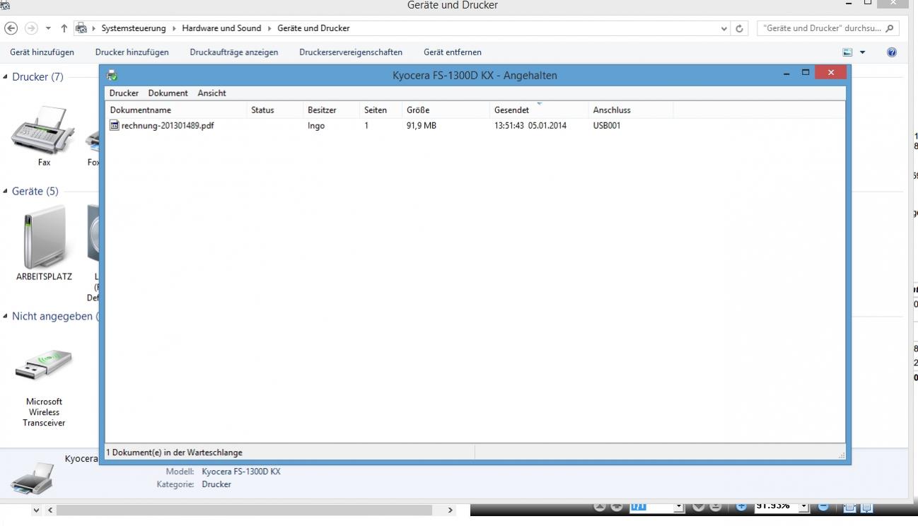
Task: Click the devices icon in the address bar
Action: (x=82, y=28)
